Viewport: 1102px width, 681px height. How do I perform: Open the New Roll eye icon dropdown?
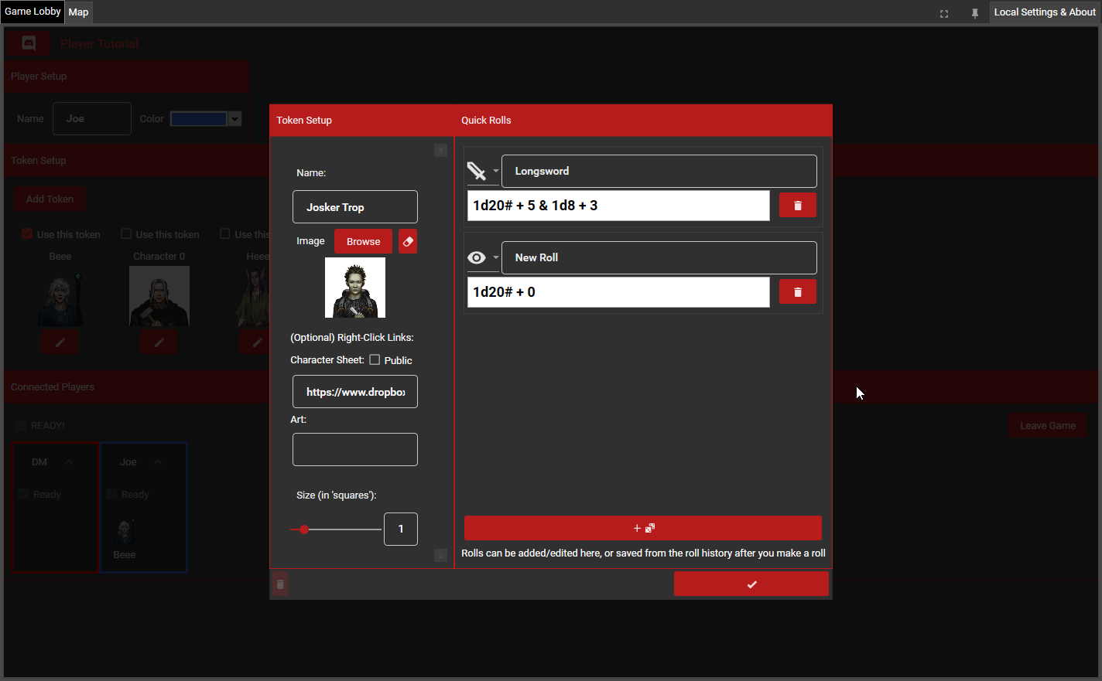tap(482, 257)
